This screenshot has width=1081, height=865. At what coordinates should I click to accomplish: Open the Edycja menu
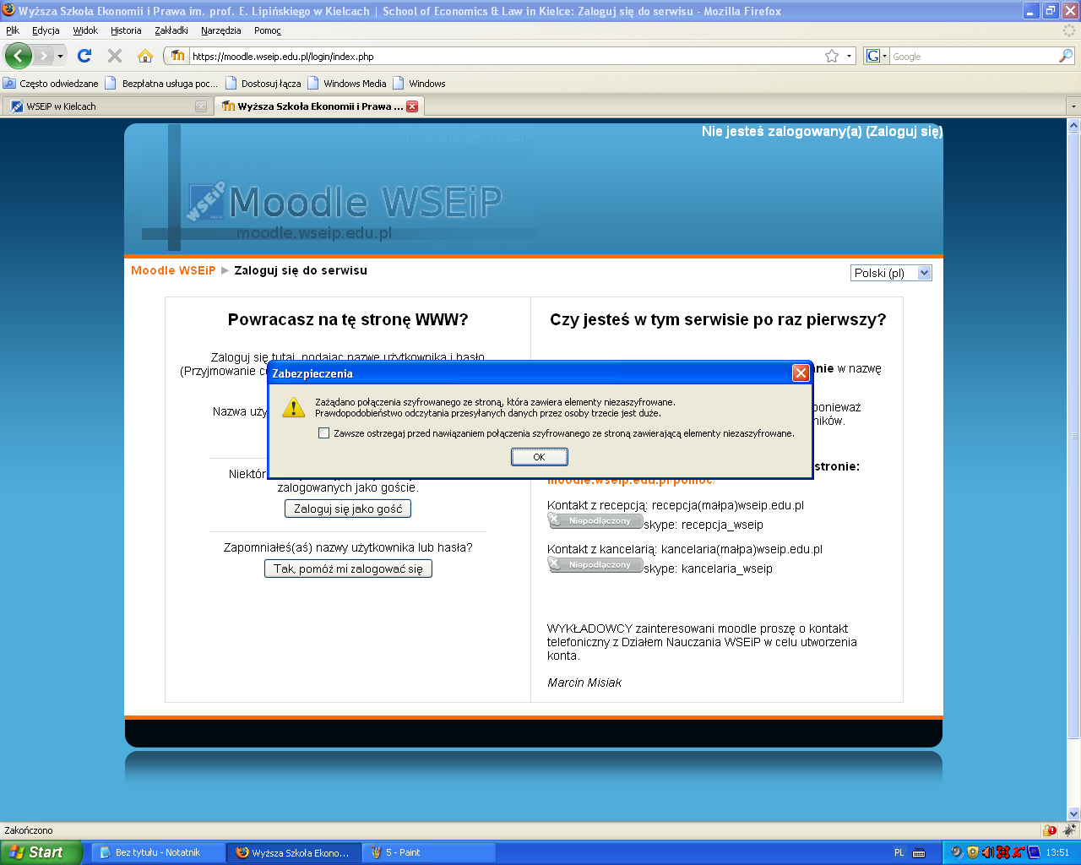[x=46, y=30]
